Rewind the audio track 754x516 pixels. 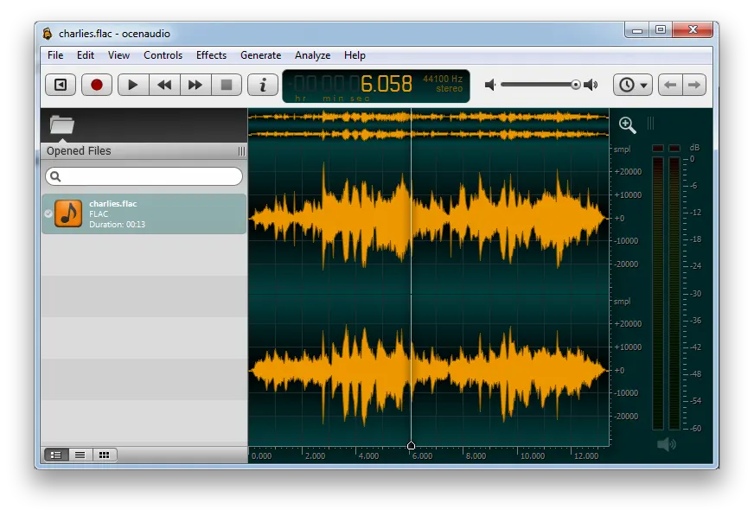pyautogui.click(x=163, y=85)
